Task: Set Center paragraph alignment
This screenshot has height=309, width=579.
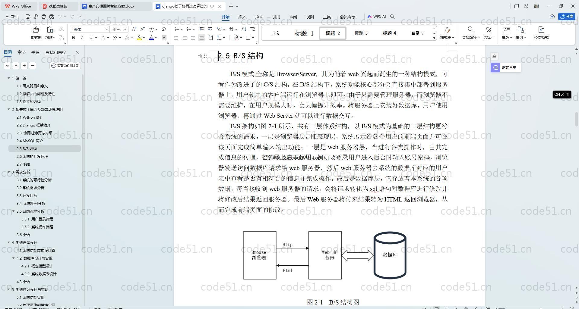Action: point(185,38)
